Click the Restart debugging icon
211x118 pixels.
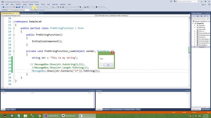(63, 7)
